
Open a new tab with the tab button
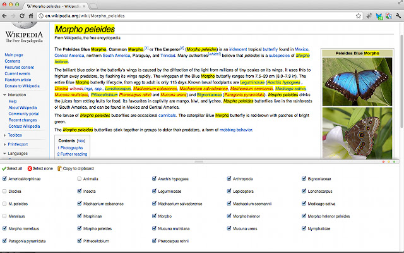(x=93, y=6)
